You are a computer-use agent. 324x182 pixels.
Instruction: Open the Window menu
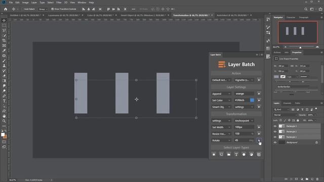[x=82, y=3]
